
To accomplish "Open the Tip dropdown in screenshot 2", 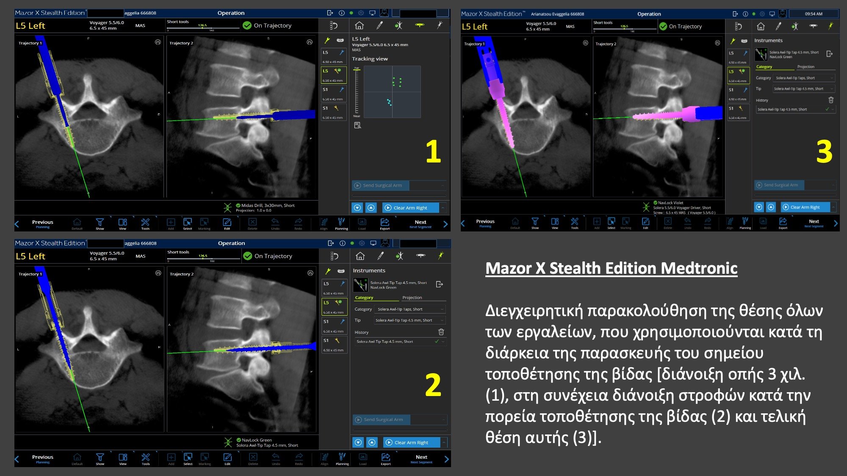I will [410, 320].
